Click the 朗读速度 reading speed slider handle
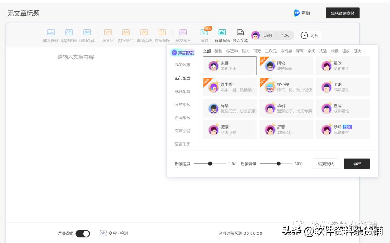Image resolution: width=390 pixels, height=243 pixels. click(x=210, y=164)
